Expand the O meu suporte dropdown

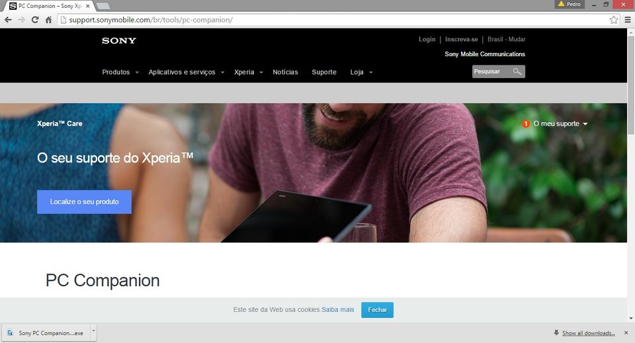tap(560, 124)
